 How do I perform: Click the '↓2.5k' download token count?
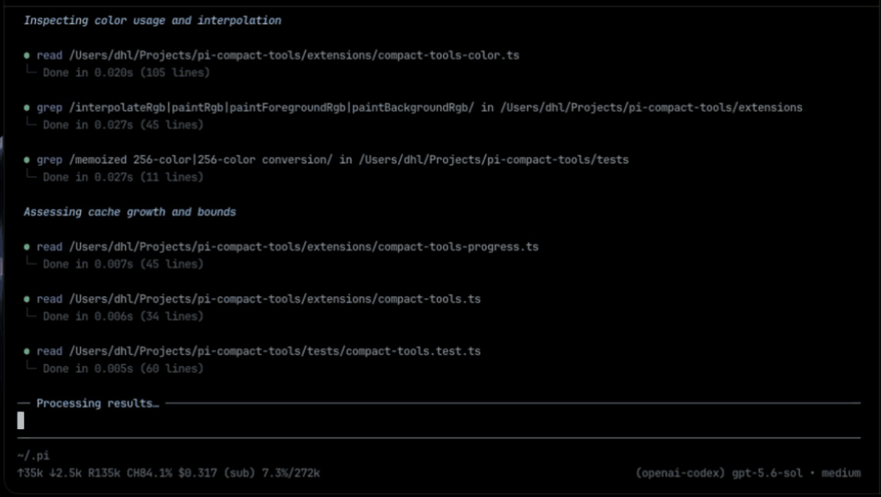[65, 473]
